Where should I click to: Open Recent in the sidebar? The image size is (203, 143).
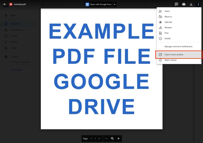click(x=18, y=36)
